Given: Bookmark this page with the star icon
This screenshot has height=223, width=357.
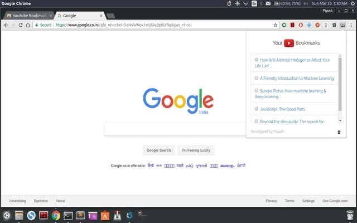Looking at the screenshot, I should tap(275, 25).
